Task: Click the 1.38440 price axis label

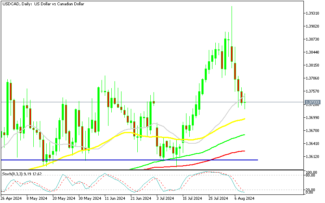Action: pos(312,52)
